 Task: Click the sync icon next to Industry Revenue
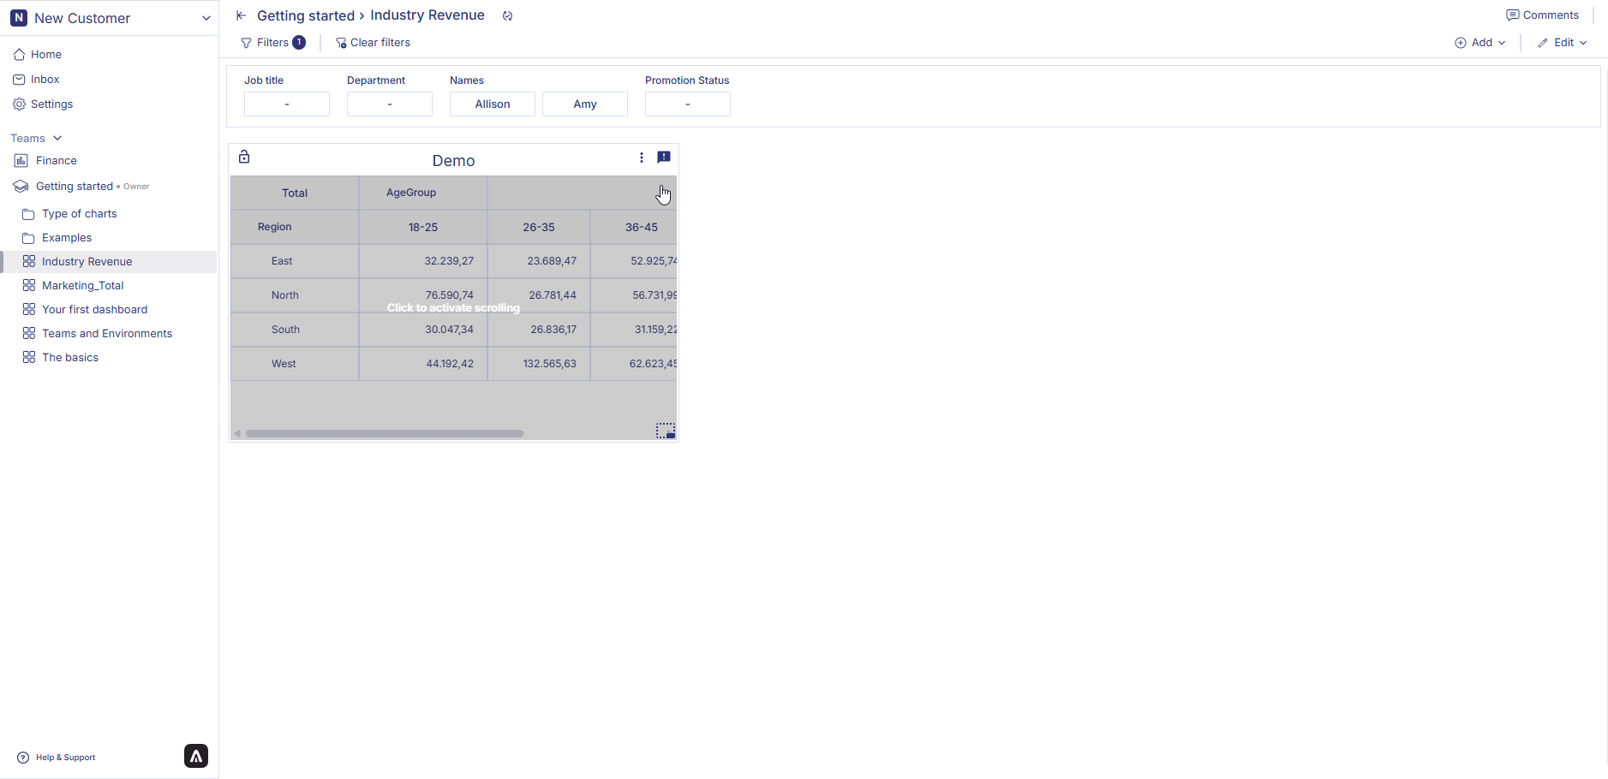(x=507, y=16)
